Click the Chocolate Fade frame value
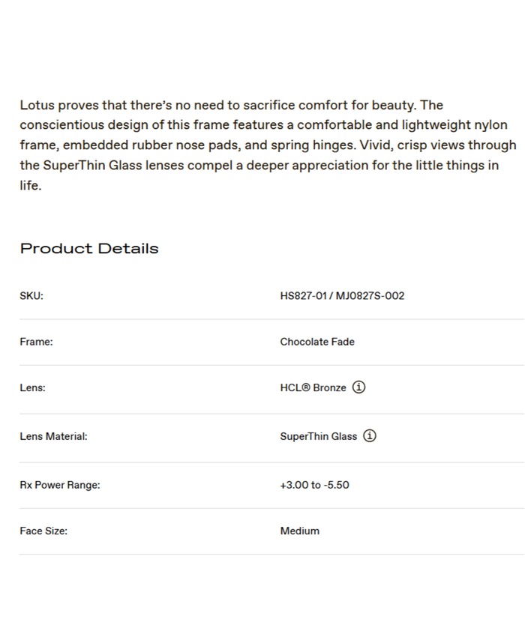 317,342
